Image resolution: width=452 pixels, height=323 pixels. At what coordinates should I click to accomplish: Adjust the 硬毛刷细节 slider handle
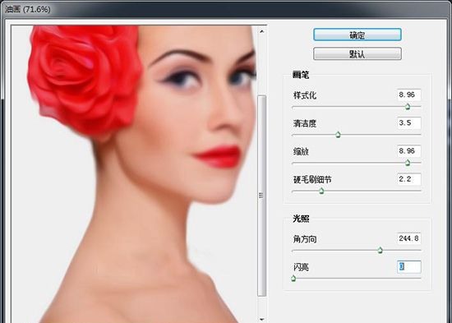321,191
